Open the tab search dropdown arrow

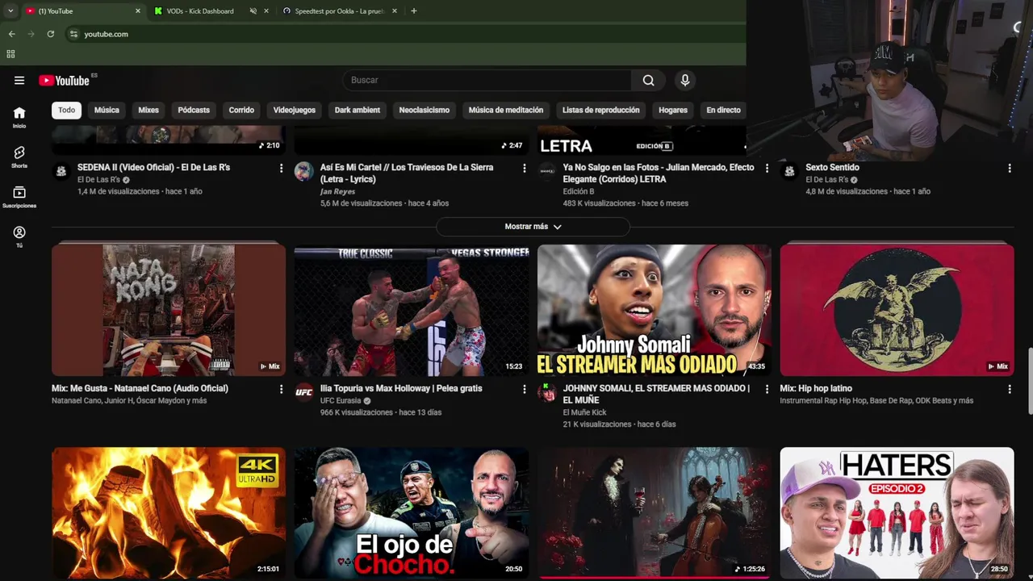10,11
